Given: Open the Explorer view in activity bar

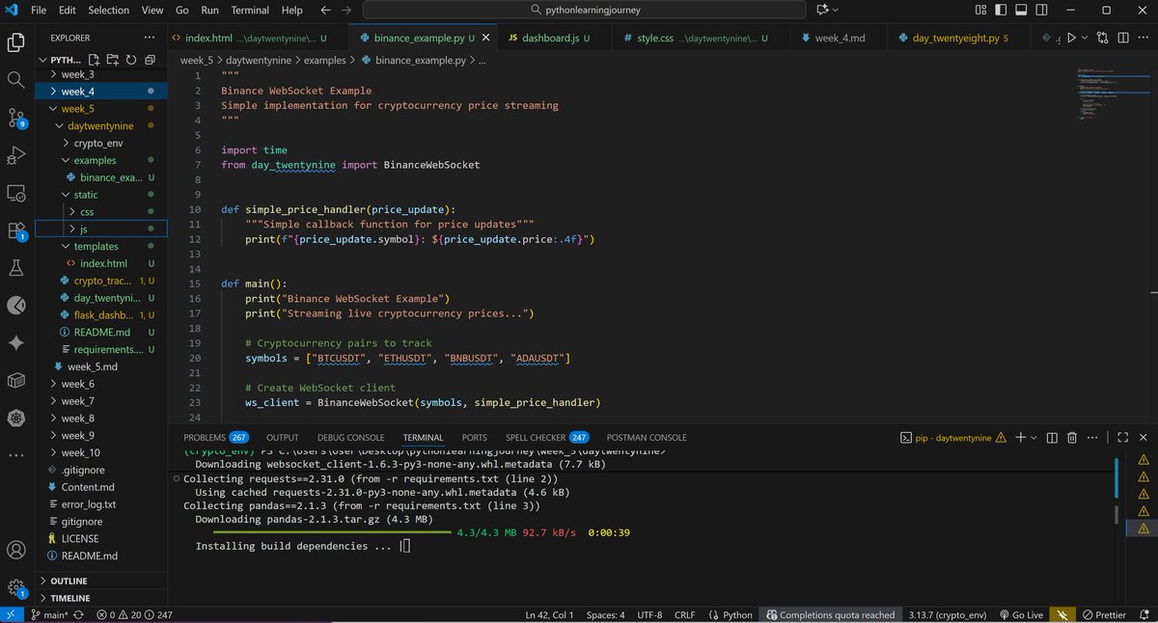Looking at the screenshot, I should (15, 42).
